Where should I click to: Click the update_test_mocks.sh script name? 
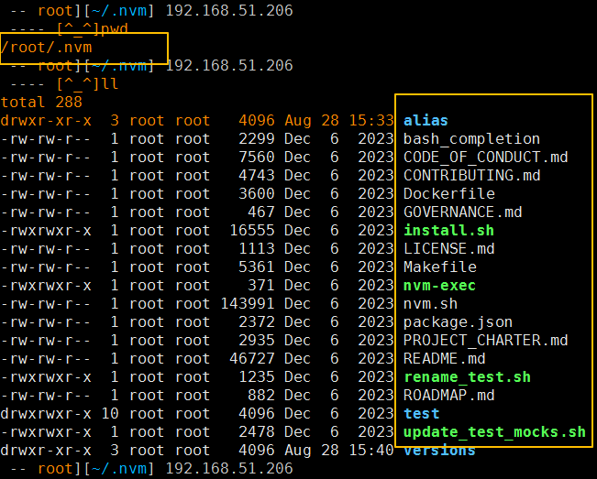[494, 431]
